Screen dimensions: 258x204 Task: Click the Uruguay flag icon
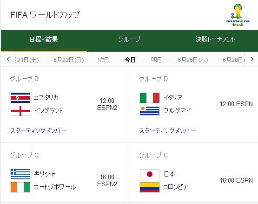pyautogui.click(x=150, y=111)
